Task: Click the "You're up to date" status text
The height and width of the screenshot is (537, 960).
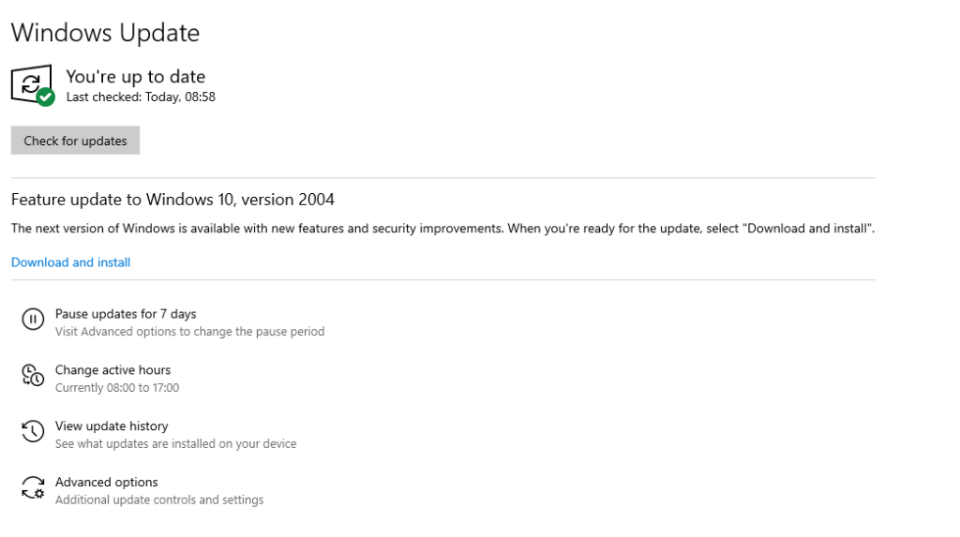Action: (x=135, y=77)
